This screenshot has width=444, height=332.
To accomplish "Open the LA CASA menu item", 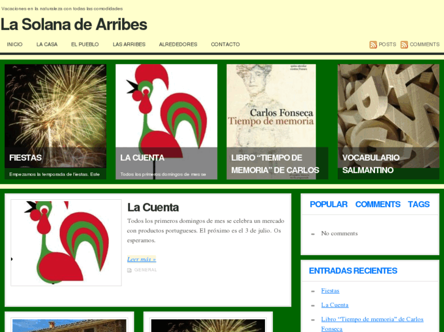I will click(47, 44).
